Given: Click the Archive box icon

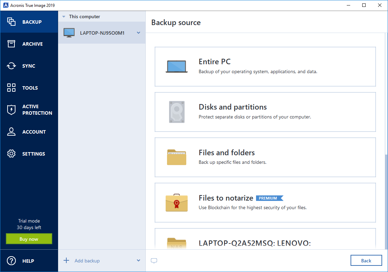Looking at the screenshot, I should click(11, 44).
